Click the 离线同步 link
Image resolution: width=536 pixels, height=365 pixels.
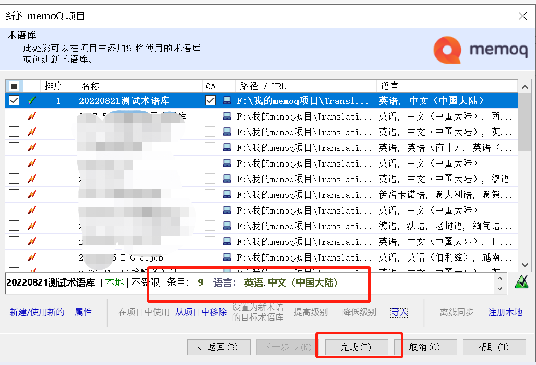[x=457, y=312]
